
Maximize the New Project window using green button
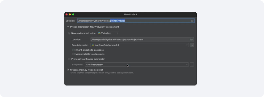73,14
